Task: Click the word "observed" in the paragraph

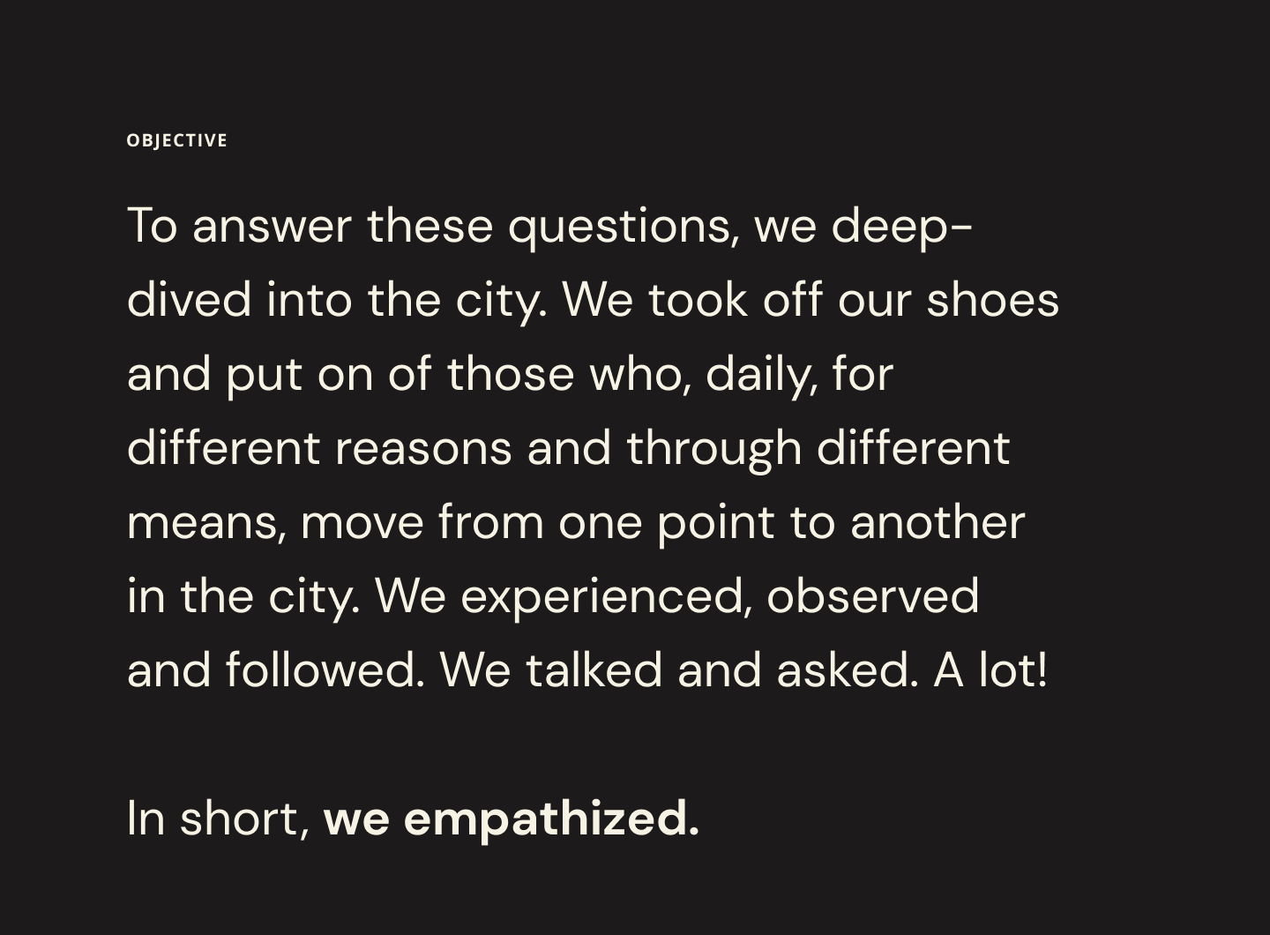Action: click(872, 596)
